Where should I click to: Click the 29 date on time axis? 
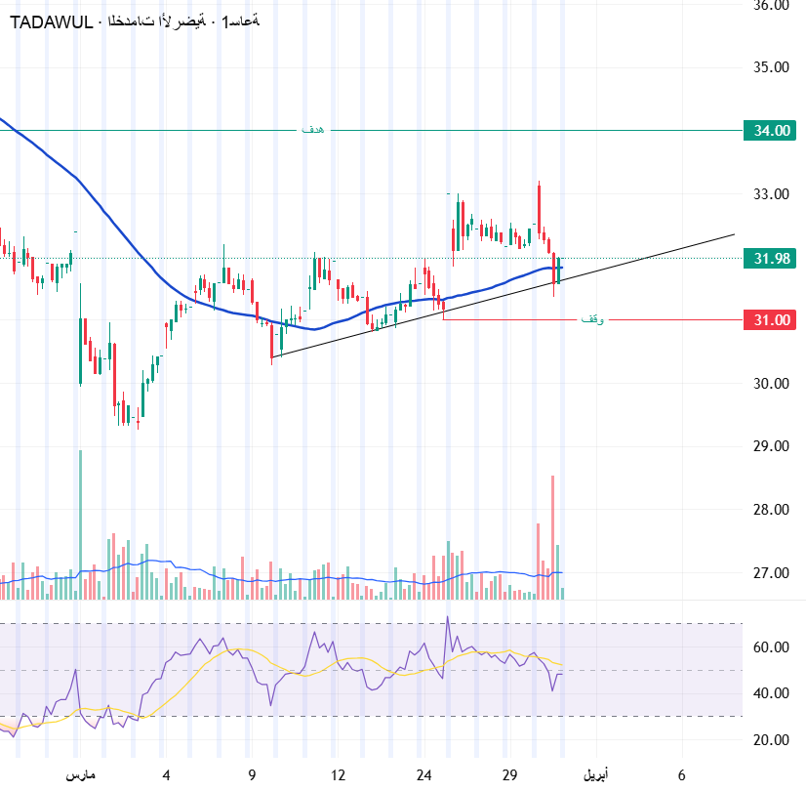[x=508, y=774]
